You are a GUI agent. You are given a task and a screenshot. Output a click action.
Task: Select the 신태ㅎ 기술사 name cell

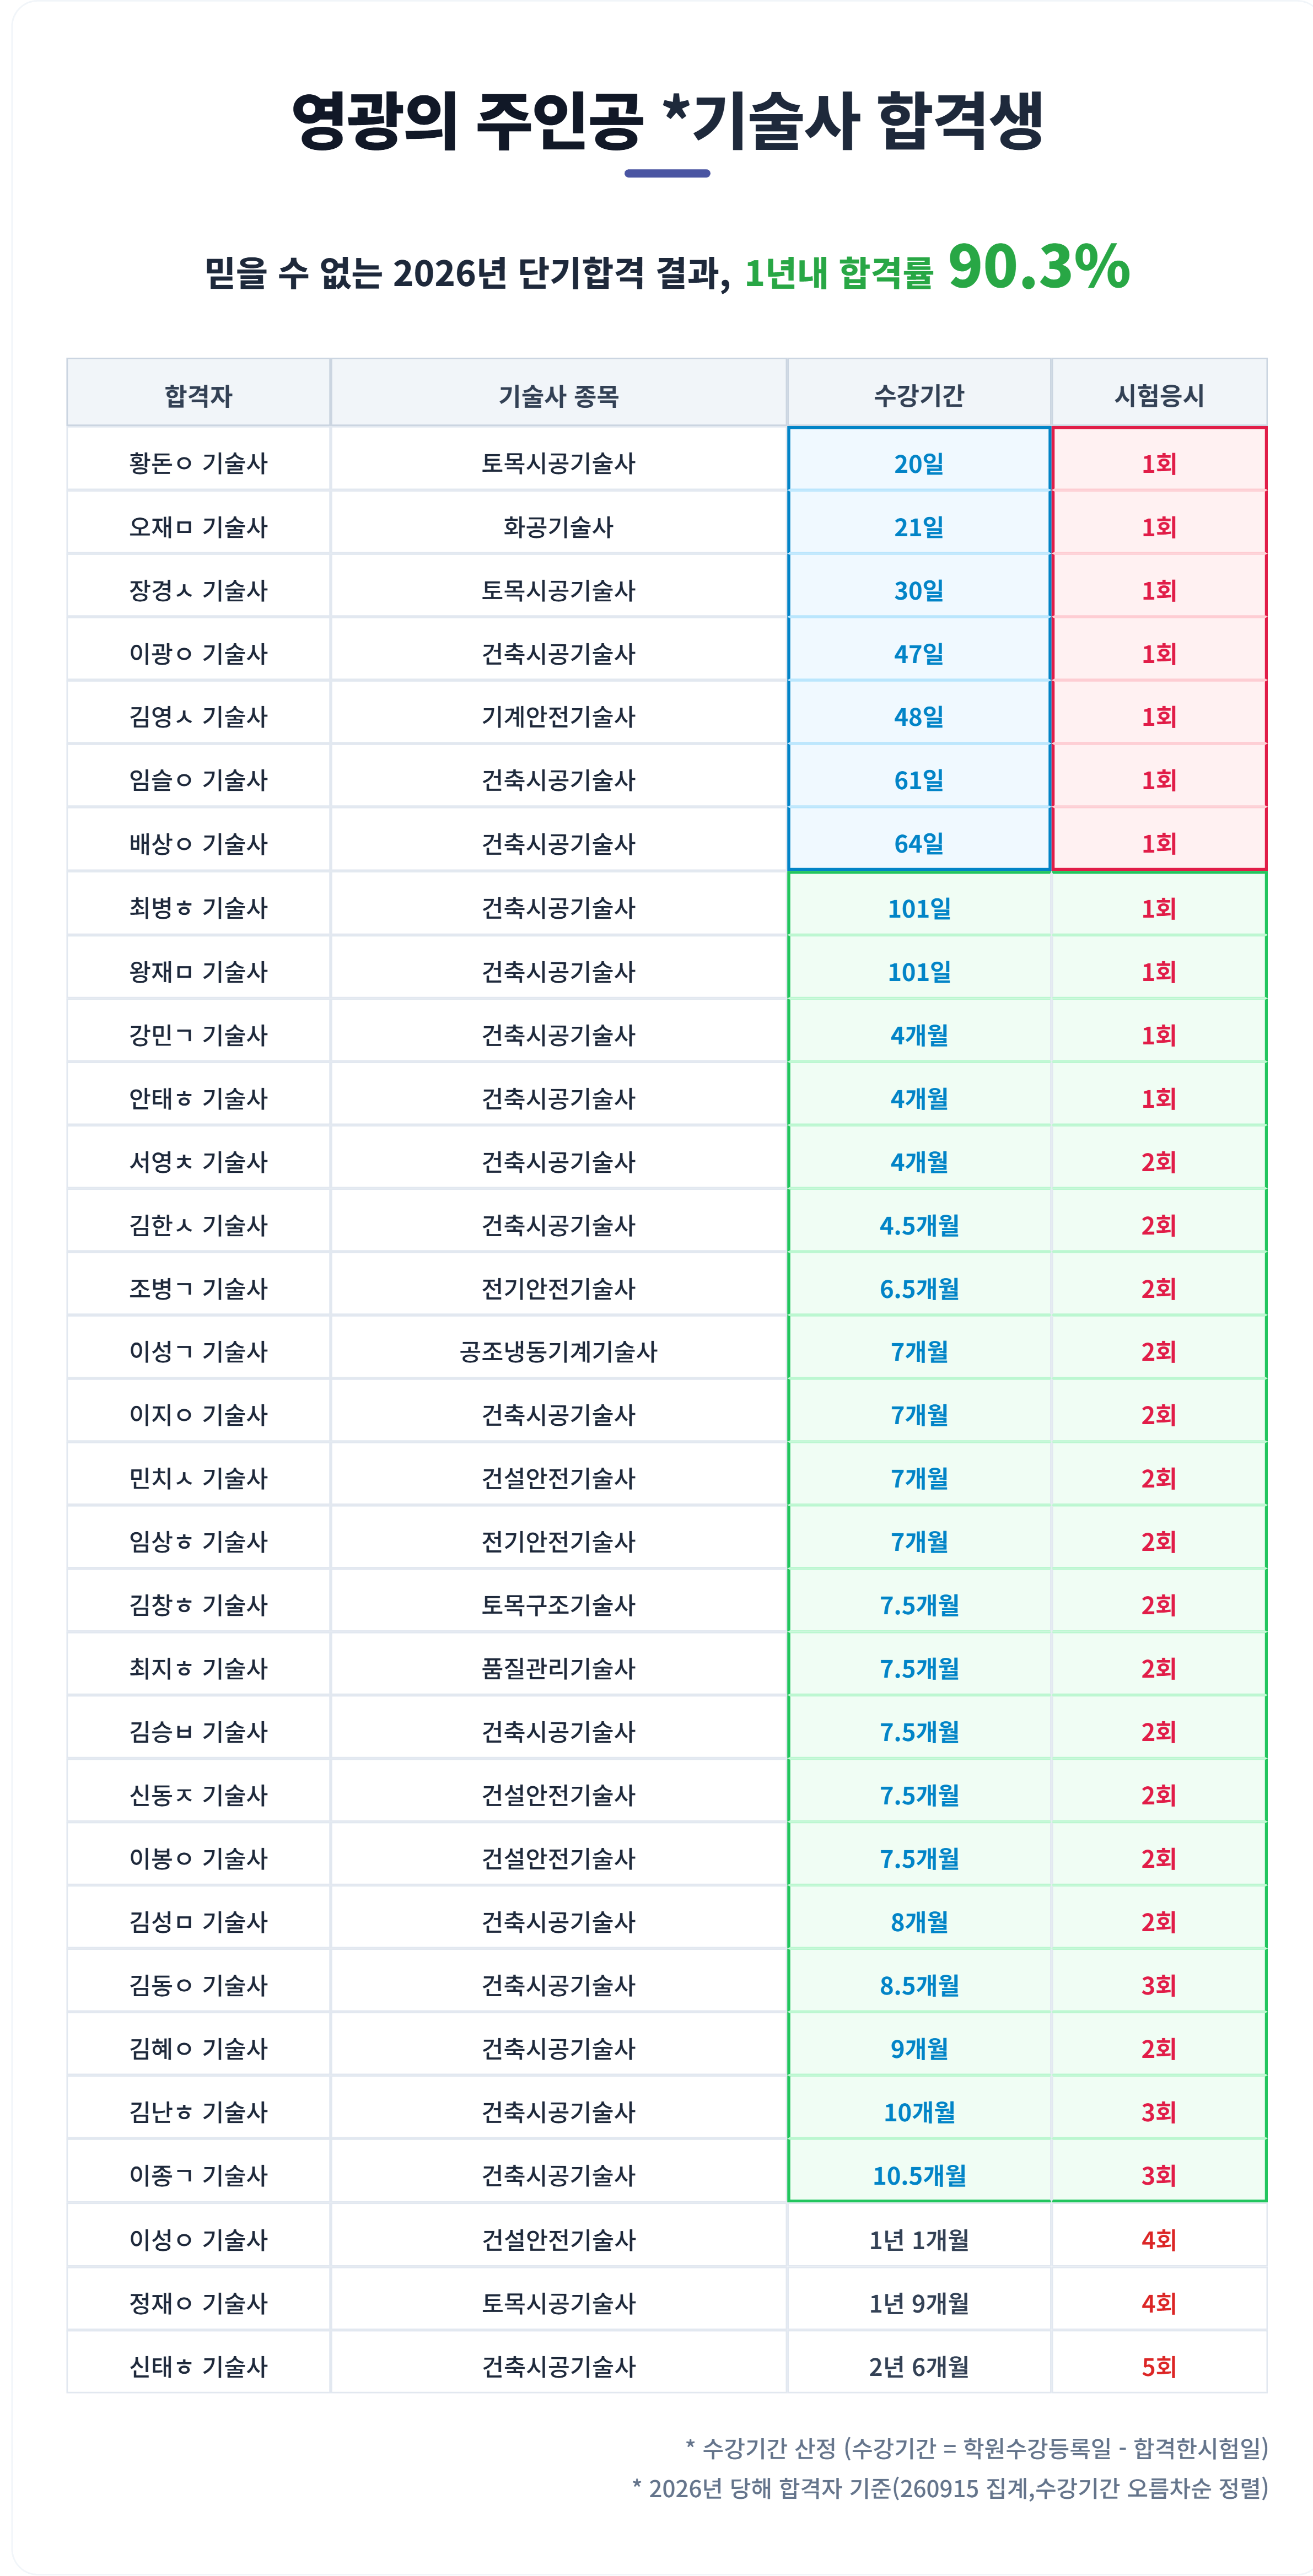(198, 2366)
